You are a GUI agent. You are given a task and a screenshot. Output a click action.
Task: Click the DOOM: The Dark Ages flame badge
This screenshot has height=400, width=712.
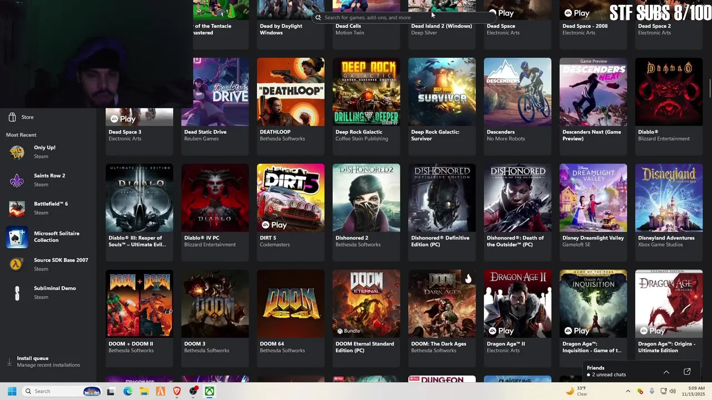pyautogui.click(x=468, y=278)
